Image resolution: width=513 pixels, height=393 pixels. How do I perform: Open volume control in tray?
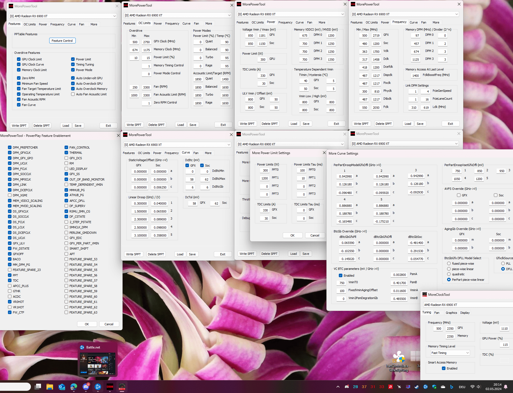[x=479, y=387]
